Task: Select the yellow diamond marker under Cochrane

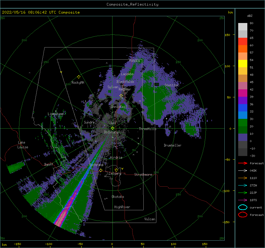Action: 101,170
